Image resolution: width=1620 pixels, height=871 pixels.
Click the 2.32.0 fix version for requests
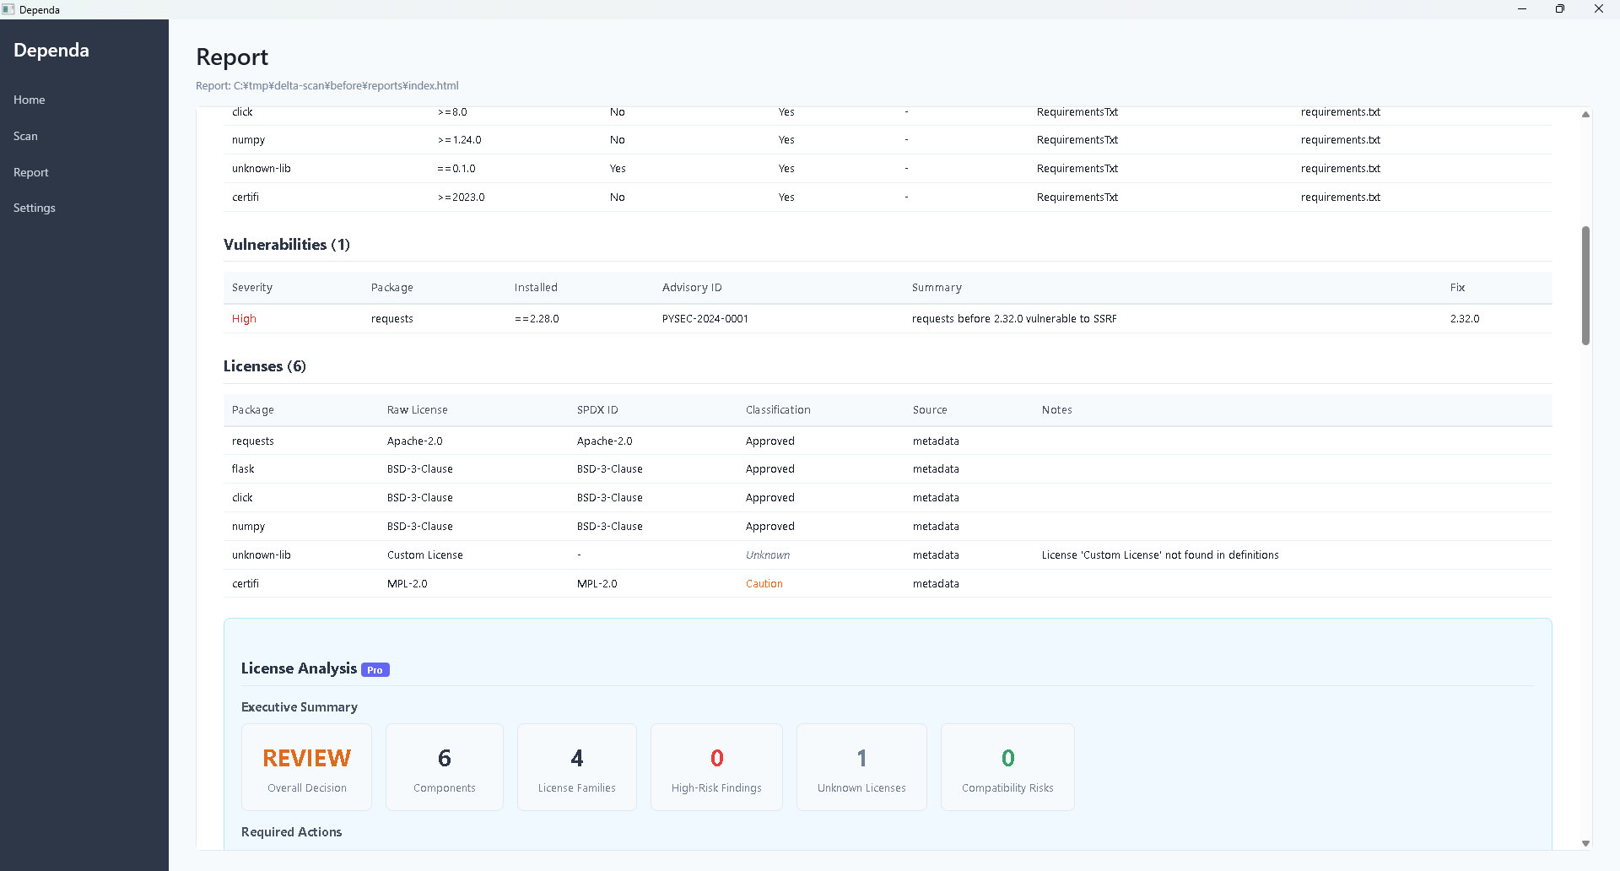pyautogui.click(x=1464, y=318)
